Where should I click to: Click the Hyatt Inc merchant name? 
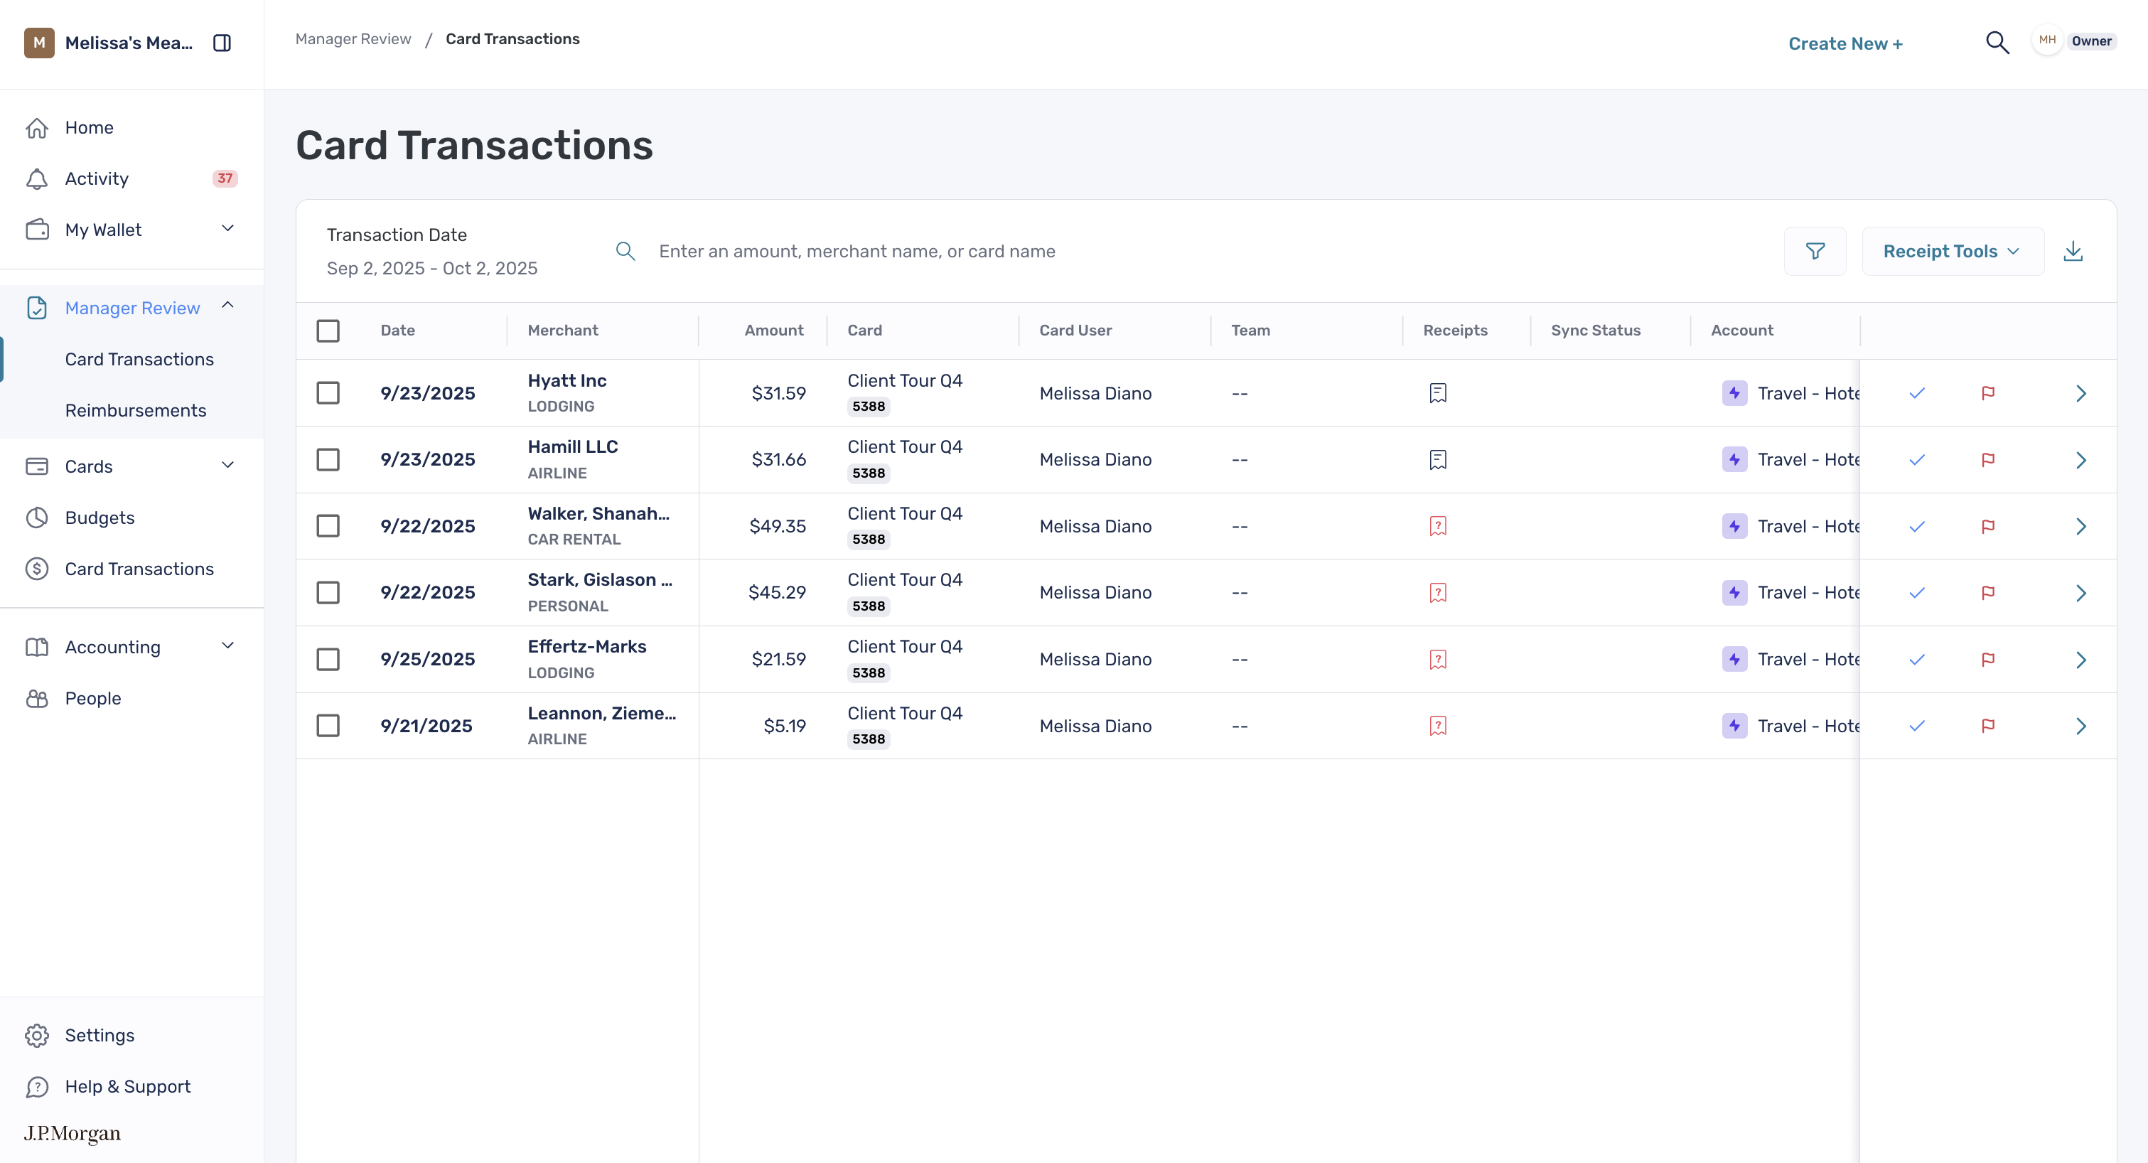pyautogui.click(x=567, y=380)
